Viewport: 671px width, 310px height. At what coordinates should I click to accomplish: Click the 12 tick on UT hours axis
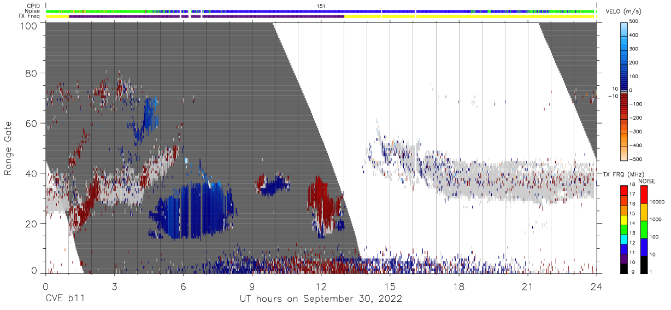[x=321, y=286]
